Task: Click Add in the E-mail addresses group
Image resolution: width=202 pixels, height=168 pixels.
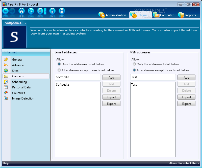Action: (111, 77)
